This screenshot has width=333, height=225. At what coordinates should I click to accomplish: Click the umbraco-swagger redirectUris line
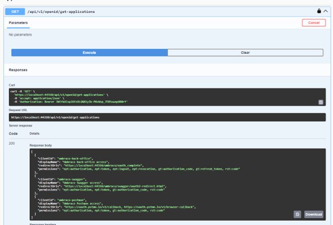[101, 186]
